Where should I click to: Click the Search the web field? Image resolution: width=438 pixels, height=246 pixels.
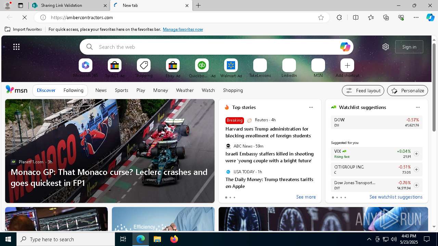(216, 47)
